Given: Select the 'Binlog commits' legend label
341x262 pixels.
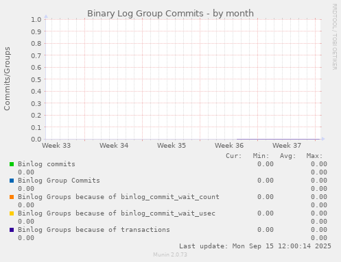Looking at the screenshot, I should 47,164.
